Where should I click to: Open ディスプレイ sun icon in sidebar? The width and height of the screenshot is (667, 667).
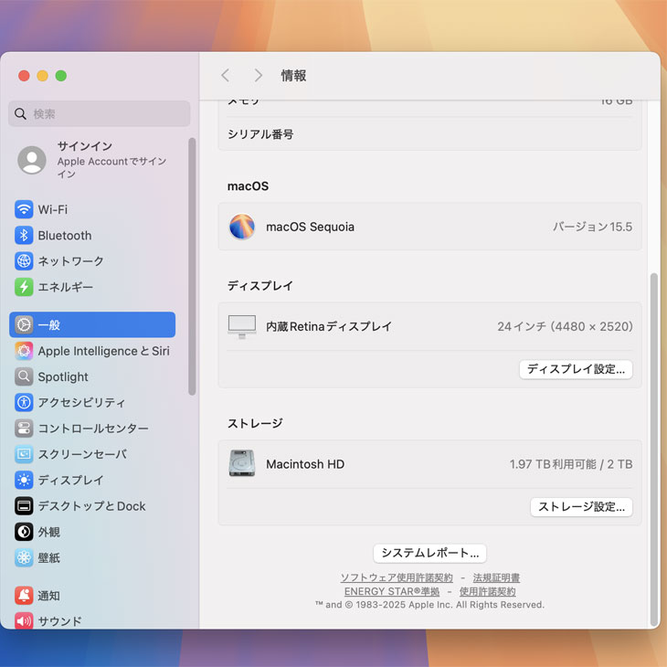click(24, 480)
